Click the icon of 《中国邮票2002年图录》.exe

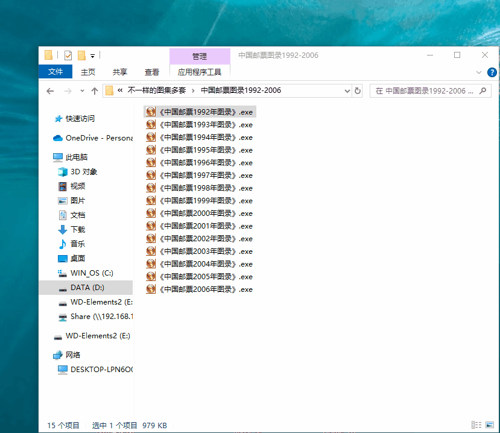[151, 238]
